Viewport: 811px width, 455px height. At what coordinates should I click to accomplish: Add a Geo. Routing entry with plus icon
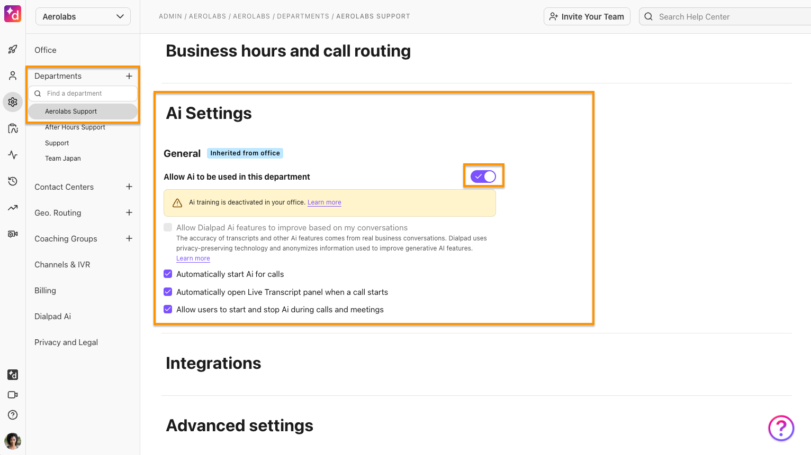click(129, 212)
